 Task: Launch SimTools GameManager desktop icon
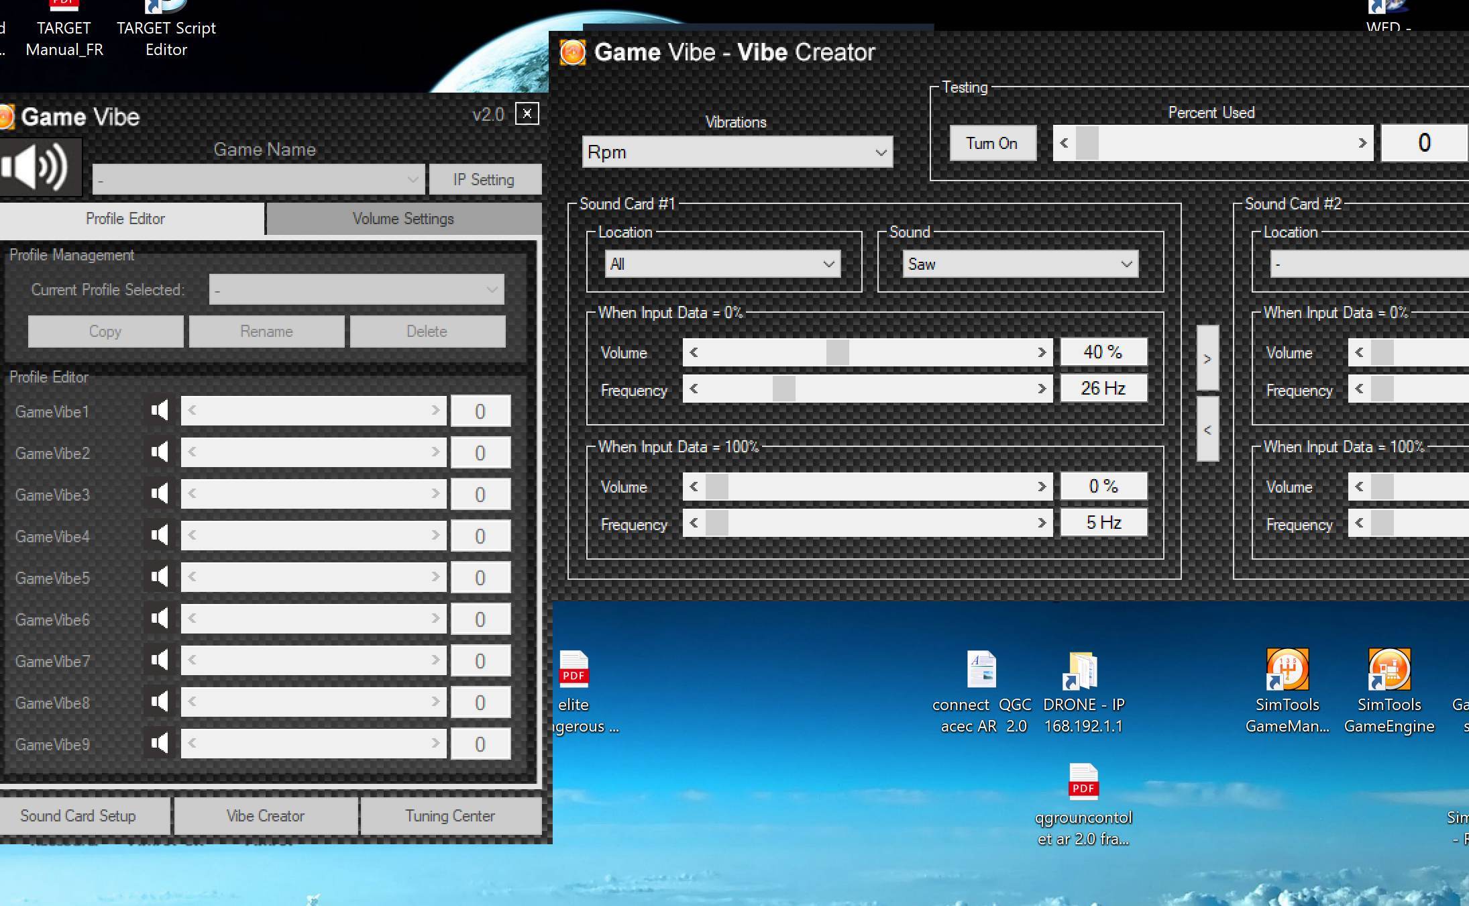(1287, 670)
